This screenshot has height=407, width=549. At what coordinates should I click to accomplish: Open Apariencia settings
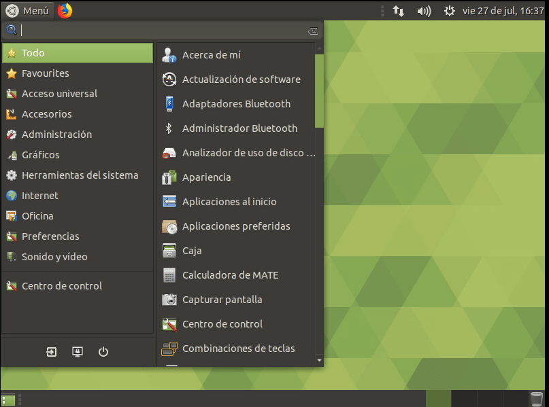tap(206, 177)
